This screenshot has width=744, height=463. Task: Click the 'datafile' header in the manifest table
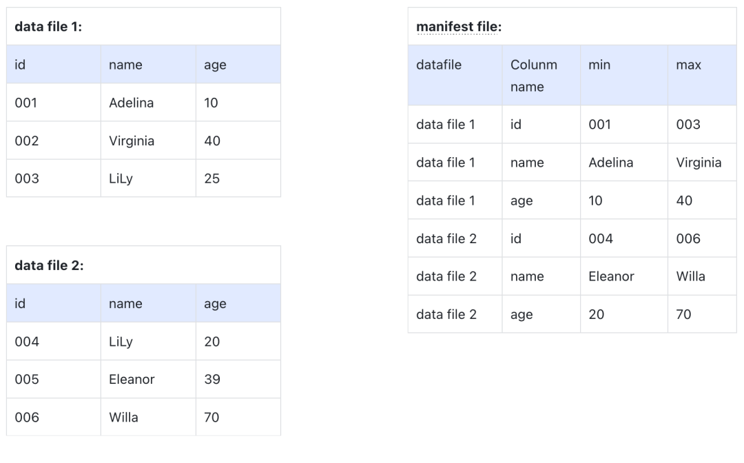click(439, 65)
